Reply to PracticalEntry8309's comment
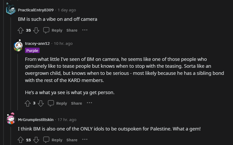The image size is (233, 145). (53, 30)
